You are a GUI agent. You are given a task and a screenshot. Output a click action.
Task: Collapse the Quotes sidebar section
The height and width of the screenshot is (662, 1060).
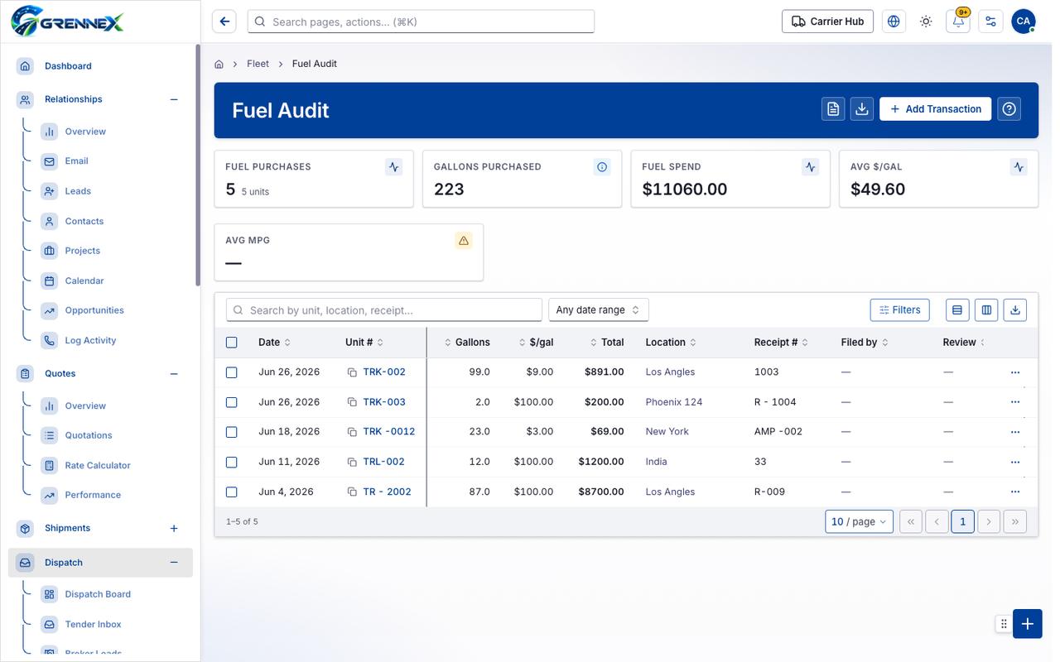click(174, 374)
